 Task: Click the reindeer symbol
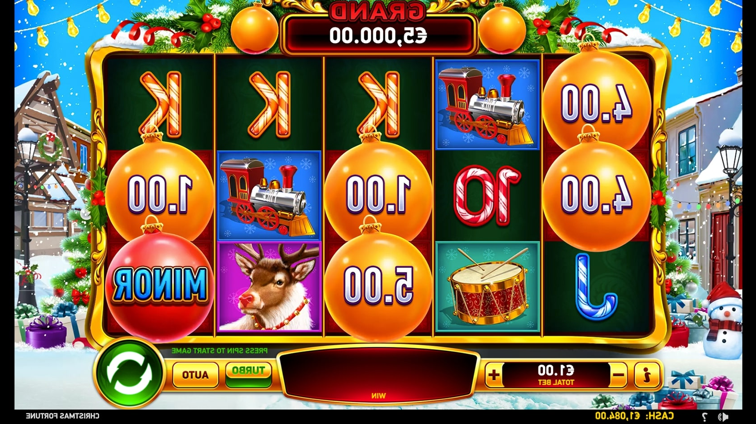[x=269, y=287]
